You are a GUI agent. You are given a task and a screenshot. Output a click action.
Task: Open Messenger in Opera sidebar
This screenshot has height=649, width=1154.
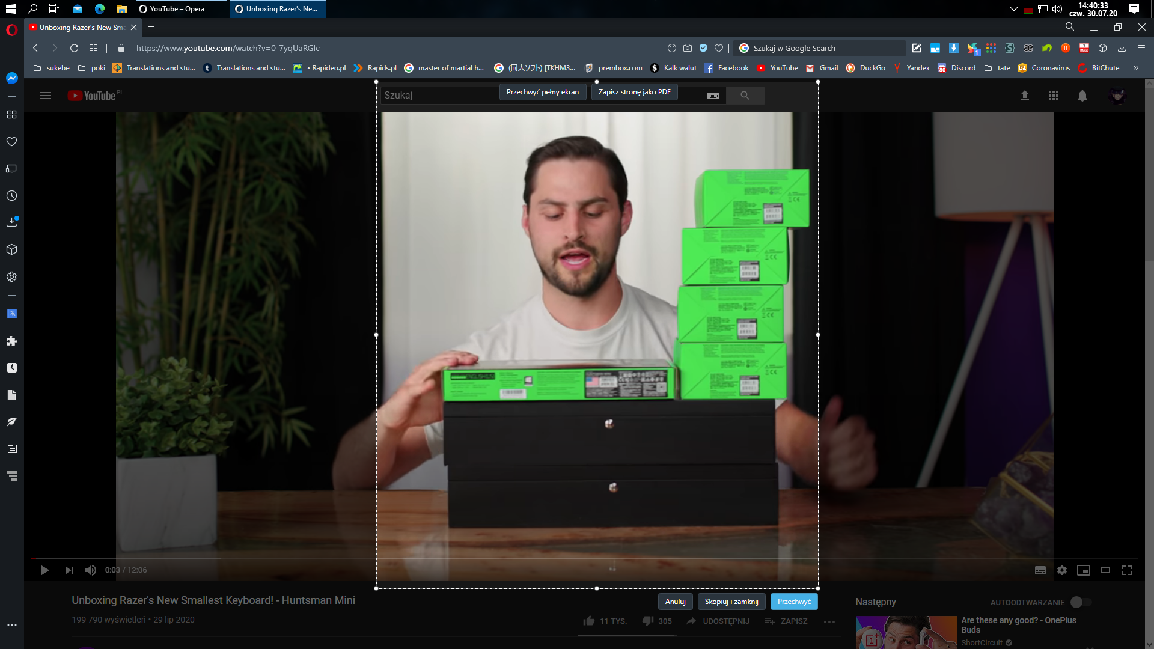pos(11,78)
